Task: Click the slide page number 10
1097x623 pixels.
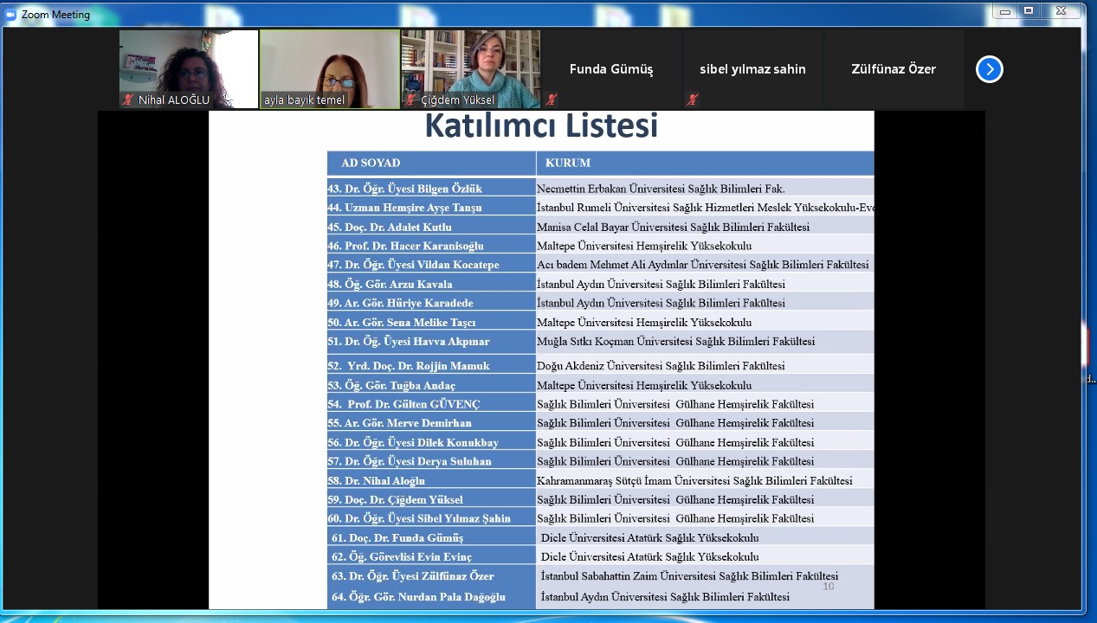Action: 828,587
